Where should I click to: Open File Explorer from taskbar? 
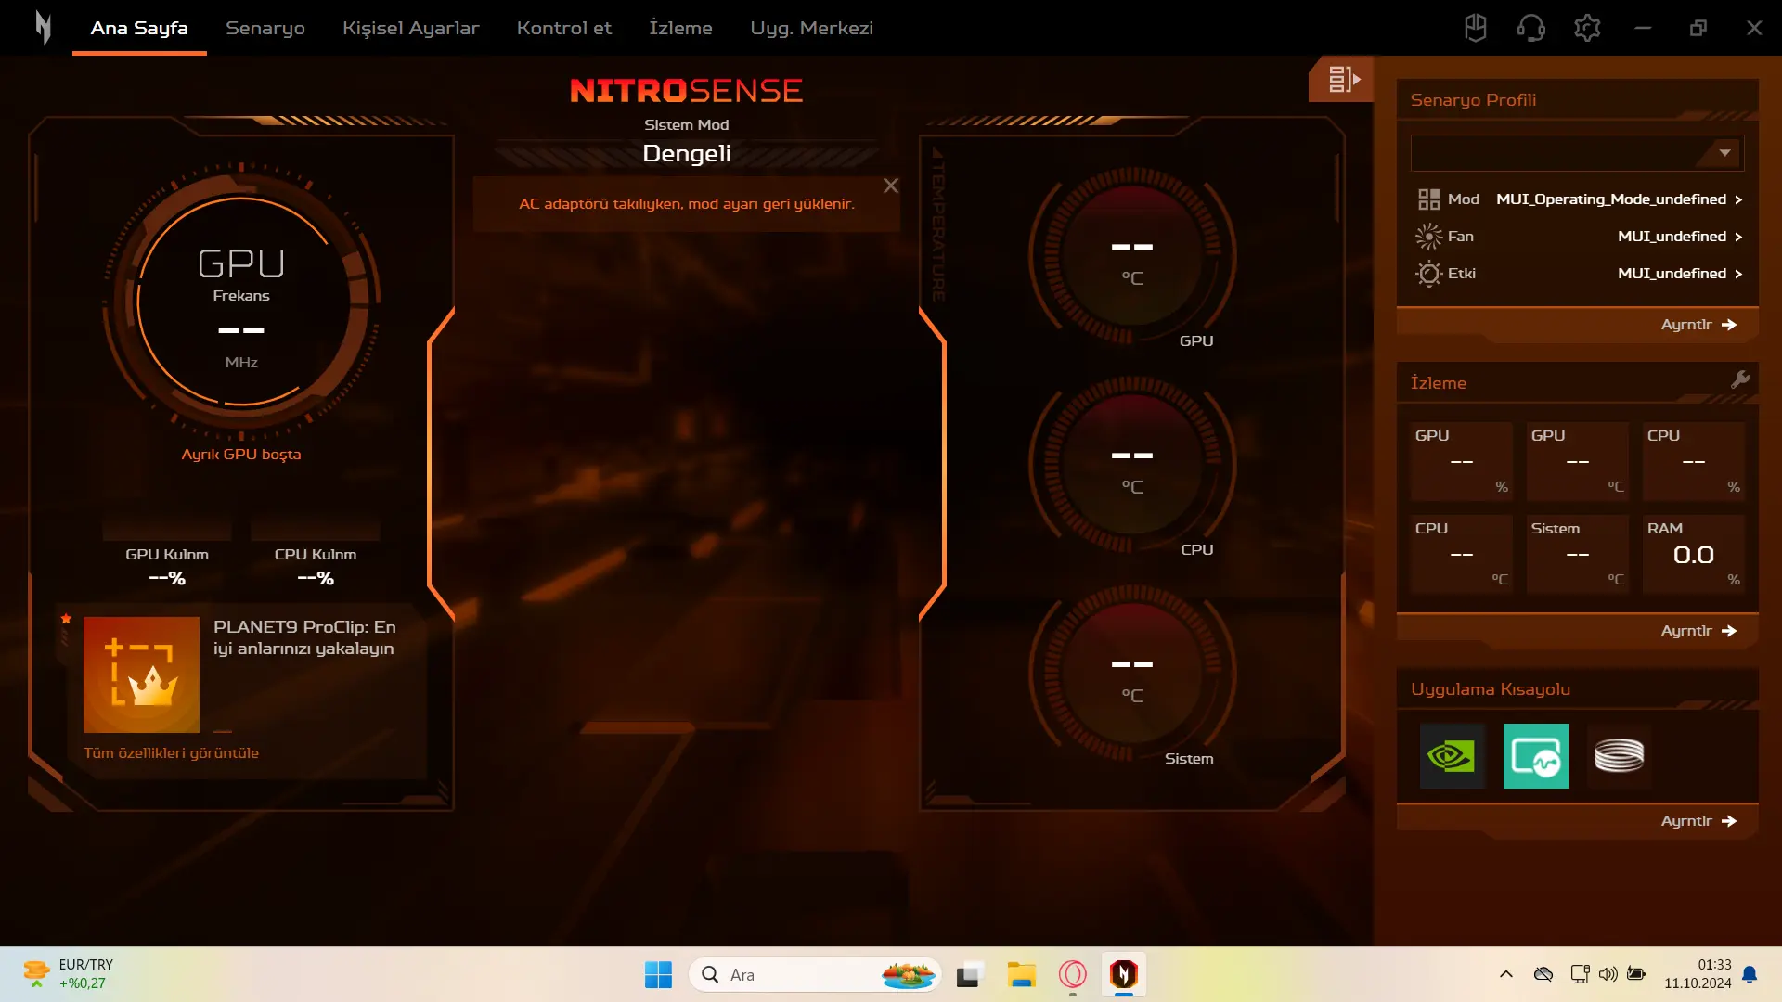[x=1021, y=974]
